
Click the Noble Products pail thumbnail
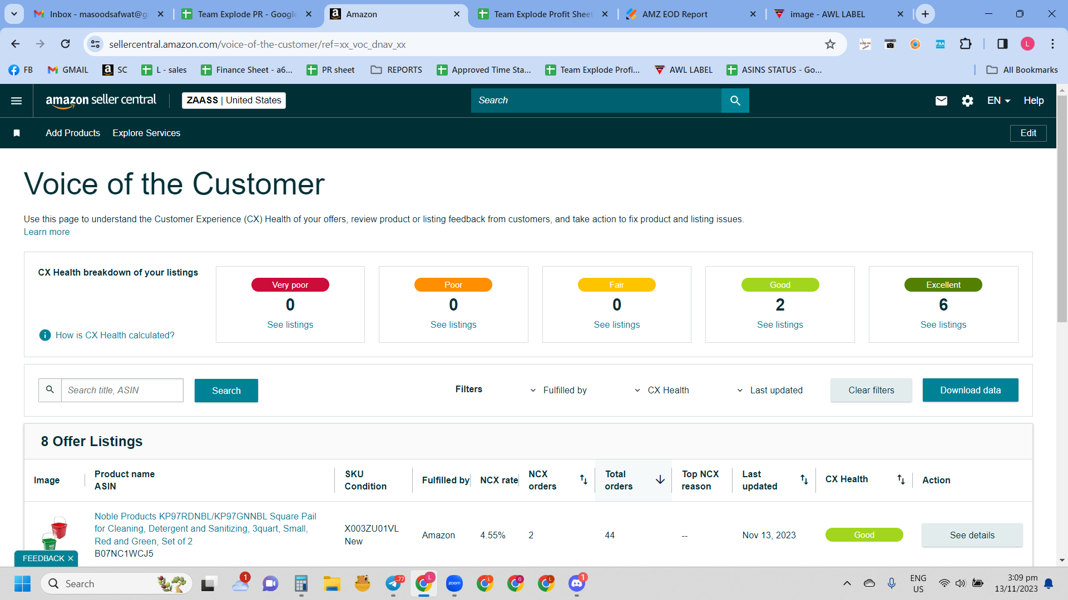pos(55,532)
